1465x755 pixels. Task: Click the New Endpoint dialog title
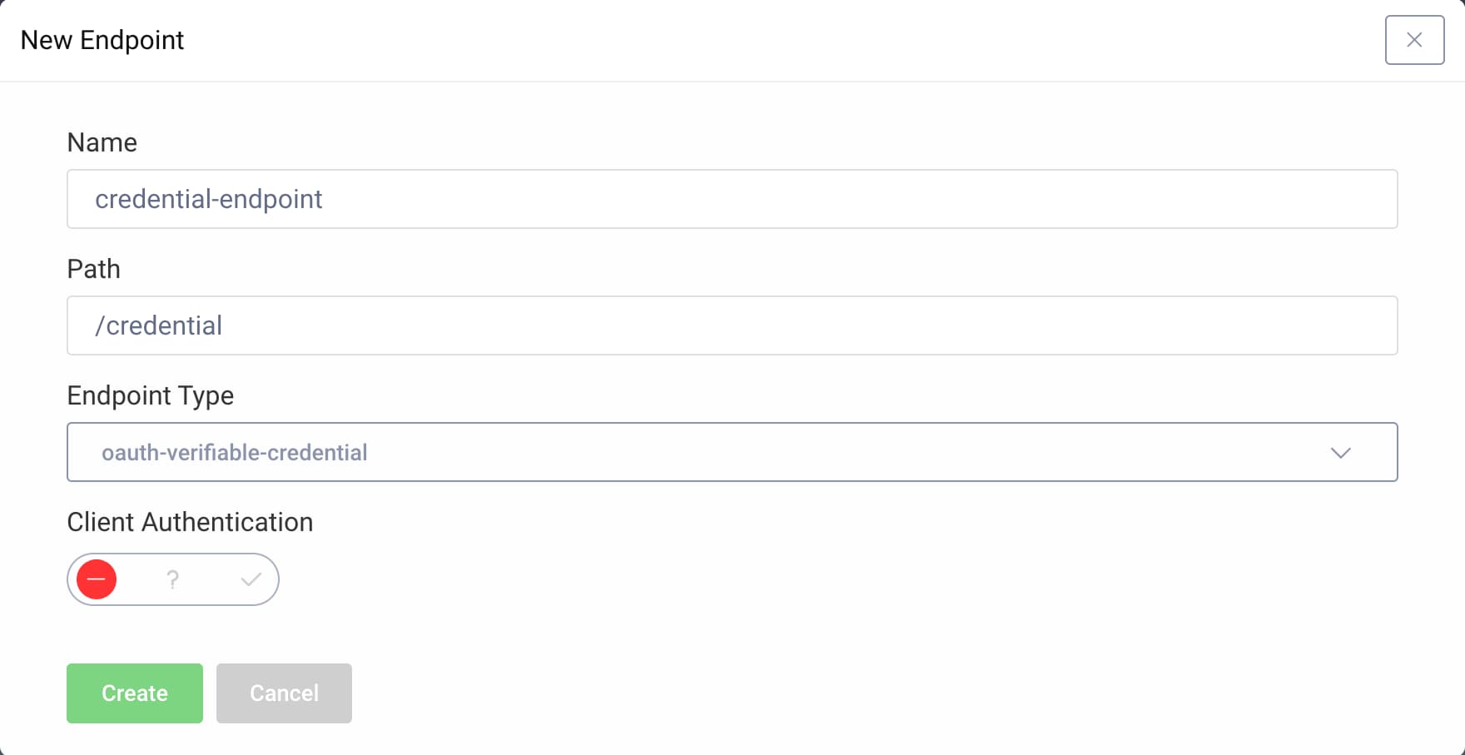pyautogui.click(x=102, y=39)
